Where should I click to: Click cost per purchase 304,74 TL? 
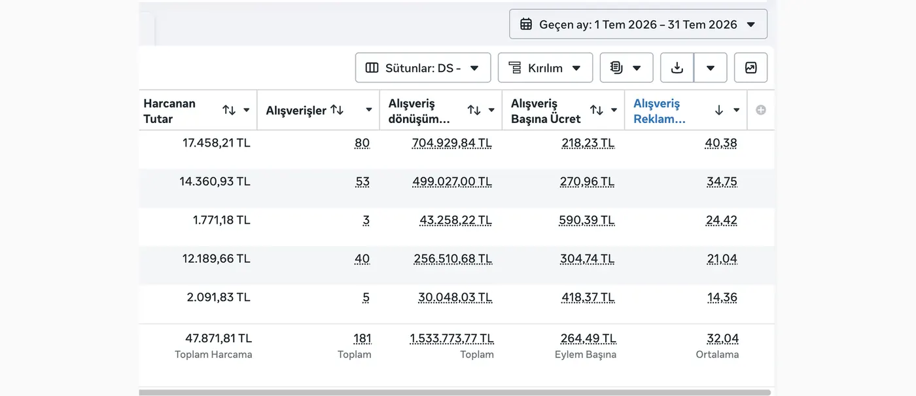point(588,259)
